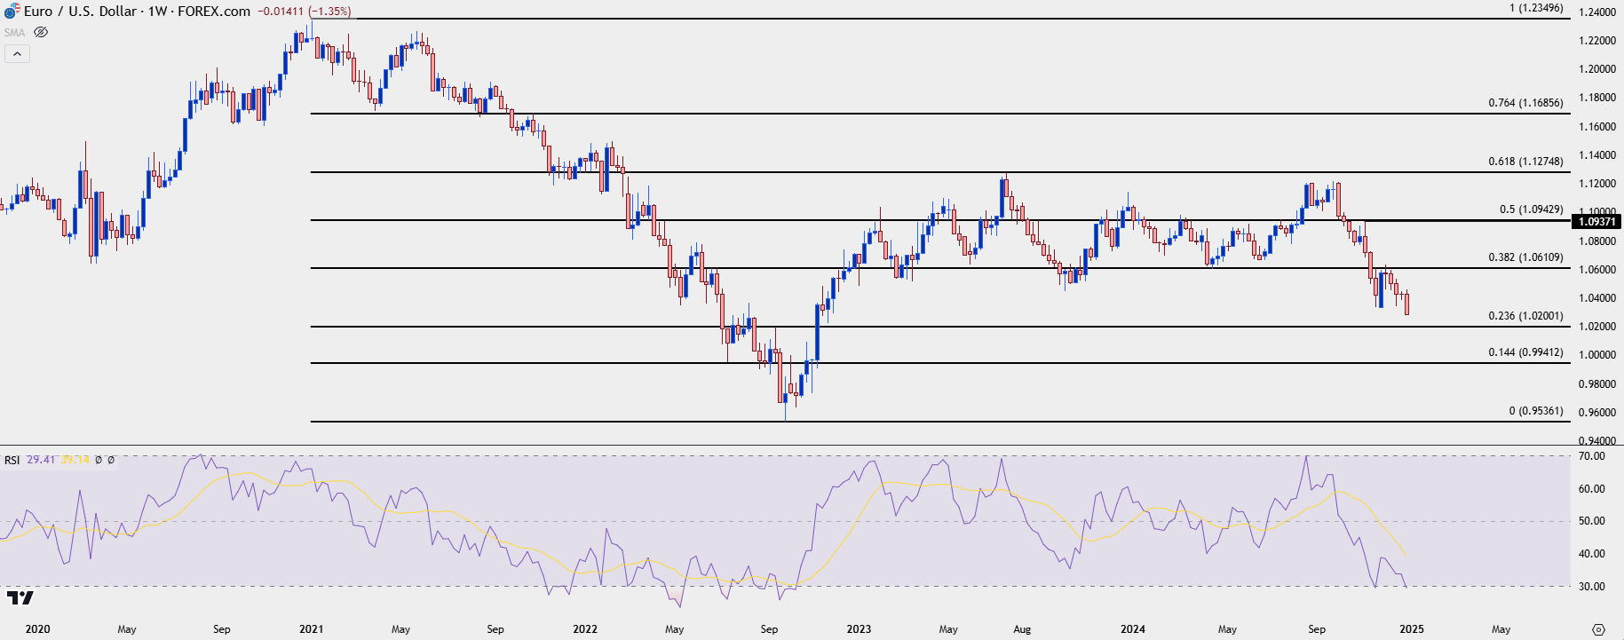The width and height of the screenshot is (1624, 640).
Task: Click the 1.00000 price axis label
Action: click(x=1597, y=355)
